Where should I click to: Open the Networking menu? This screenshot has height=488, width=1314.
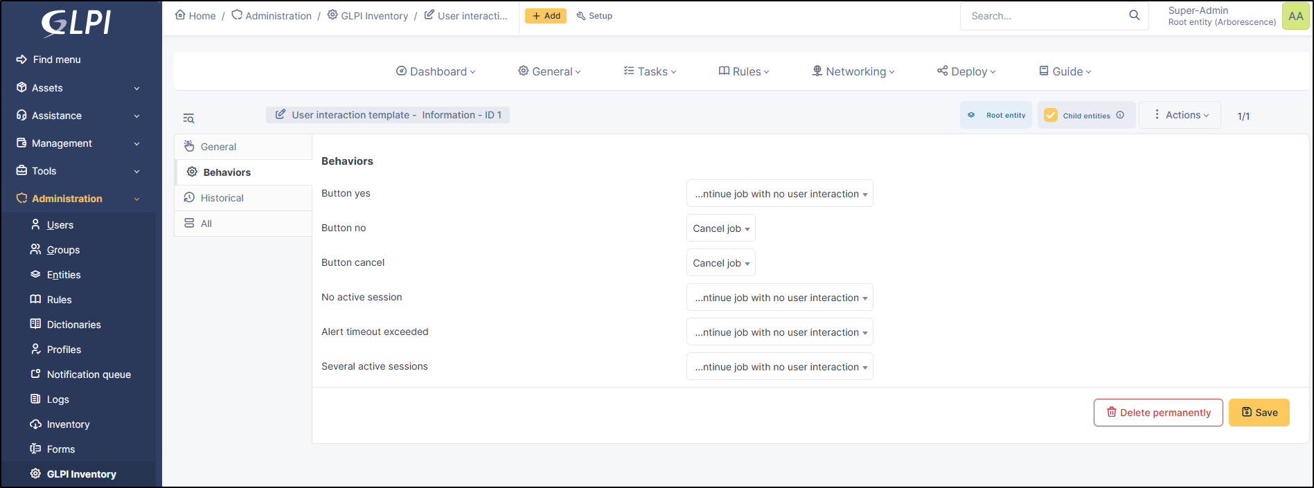pos(853,71)
